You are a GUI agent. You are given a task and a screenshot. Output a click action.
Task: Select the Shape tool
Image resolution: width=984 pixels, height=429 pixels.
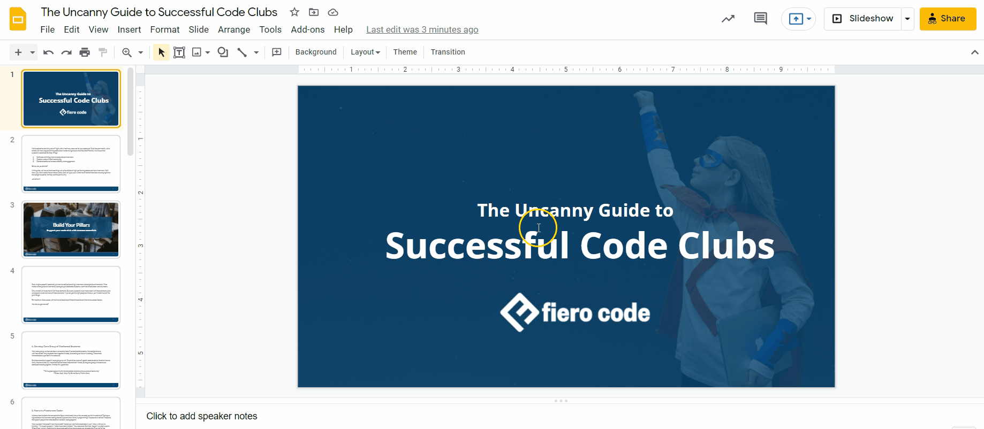(223, 52)
